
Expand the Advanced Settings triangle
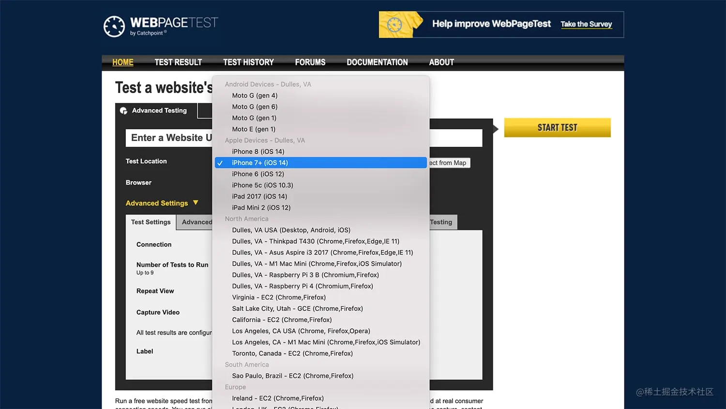[196, 203]
